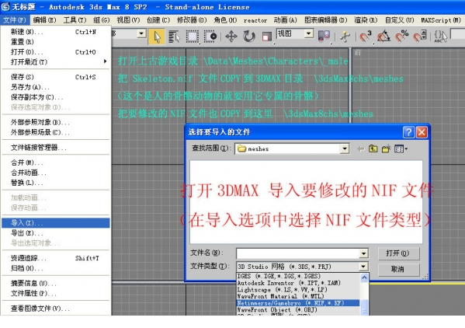Toggle Select and Manipulate tool

coord(345,37)
